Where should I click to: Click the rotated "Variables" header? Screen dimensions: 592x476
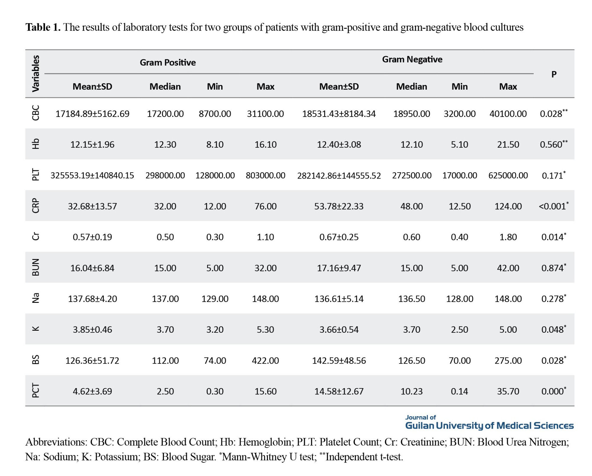(x=36, y=73)
